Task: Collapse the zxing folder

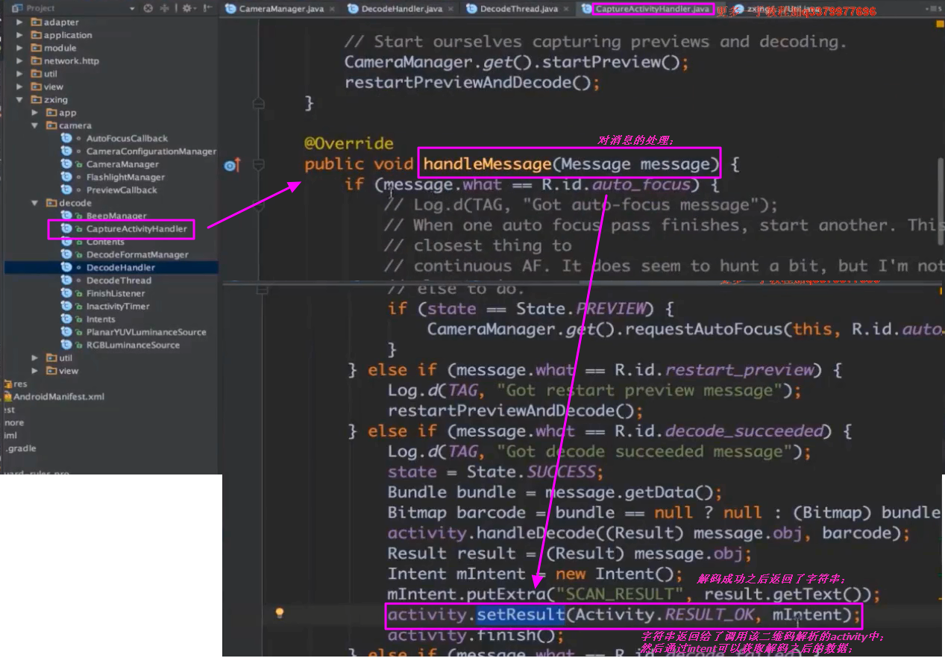Action: [x=19, y=100]
